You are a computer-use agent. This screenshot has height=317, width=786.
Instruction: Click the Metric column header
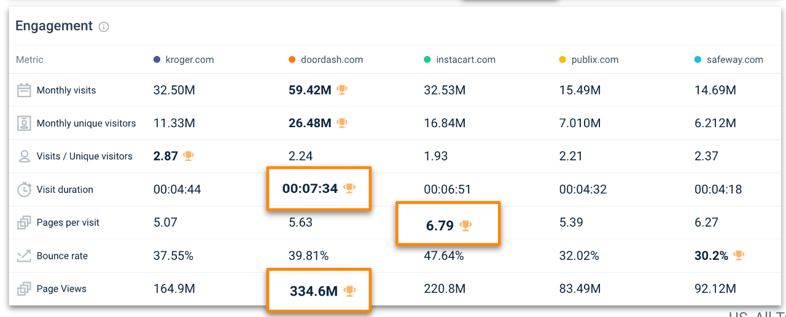pos(29,60)
